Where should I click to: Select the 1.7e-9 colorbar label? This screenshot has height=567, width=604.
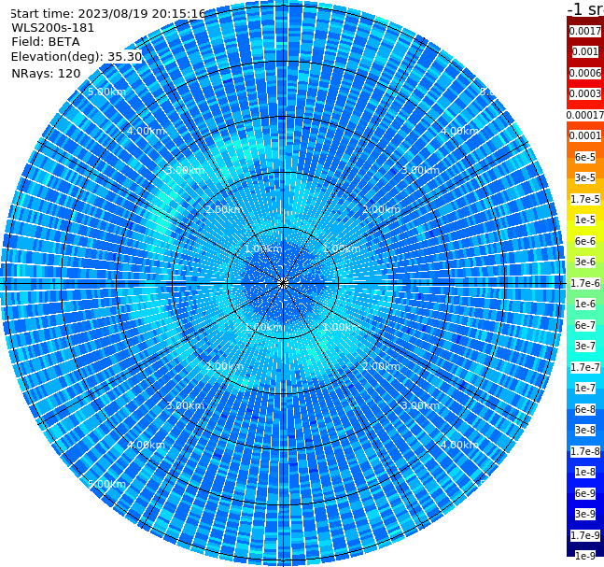(x=585, y=535)
